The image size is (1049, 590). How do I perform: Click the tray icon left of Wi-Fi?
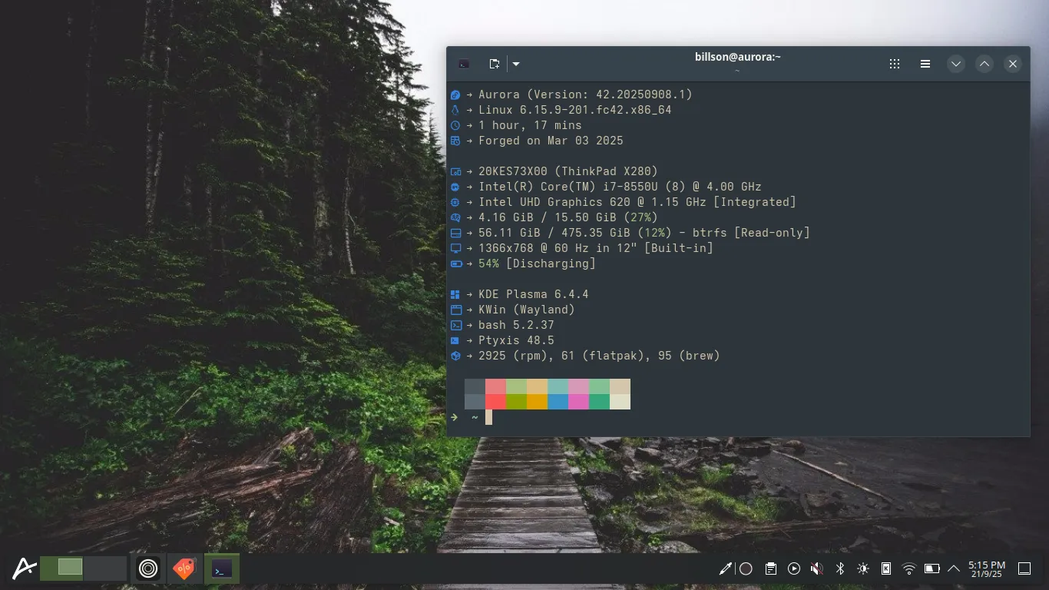coord(886,568)
